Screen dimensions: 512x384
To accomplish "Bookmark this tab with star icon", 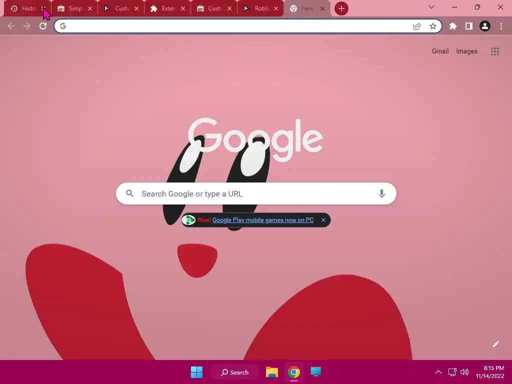I will 433,26.
